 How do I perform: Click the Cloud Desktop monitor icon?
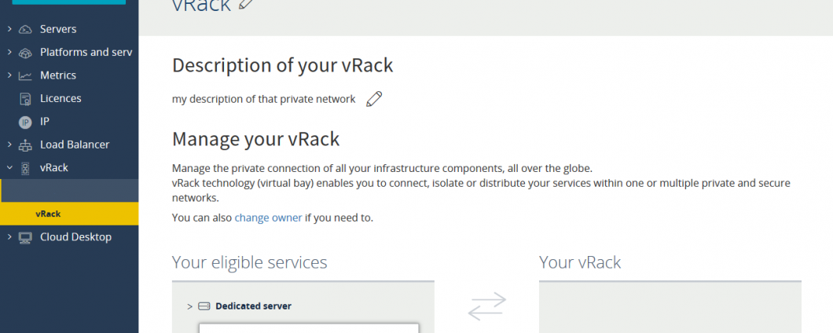pos(25,237)
